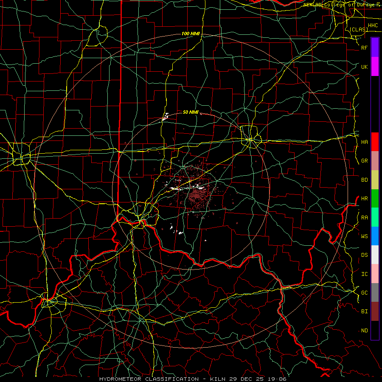Click the IC legend label
Image resolution: width=382 pixels, height=382 pixels.
coord(364,274)
